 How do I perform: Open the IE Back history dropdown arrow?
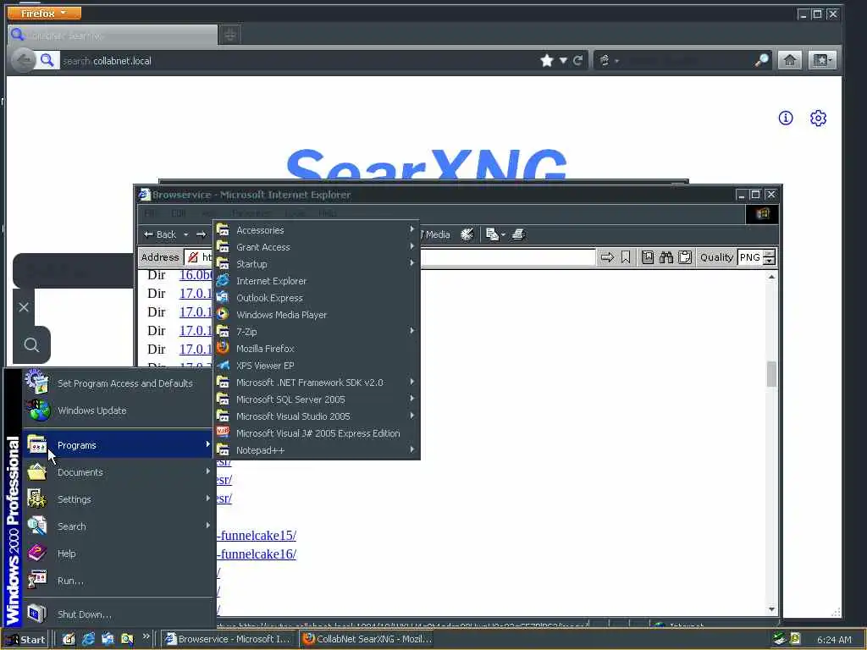(185, 234)
